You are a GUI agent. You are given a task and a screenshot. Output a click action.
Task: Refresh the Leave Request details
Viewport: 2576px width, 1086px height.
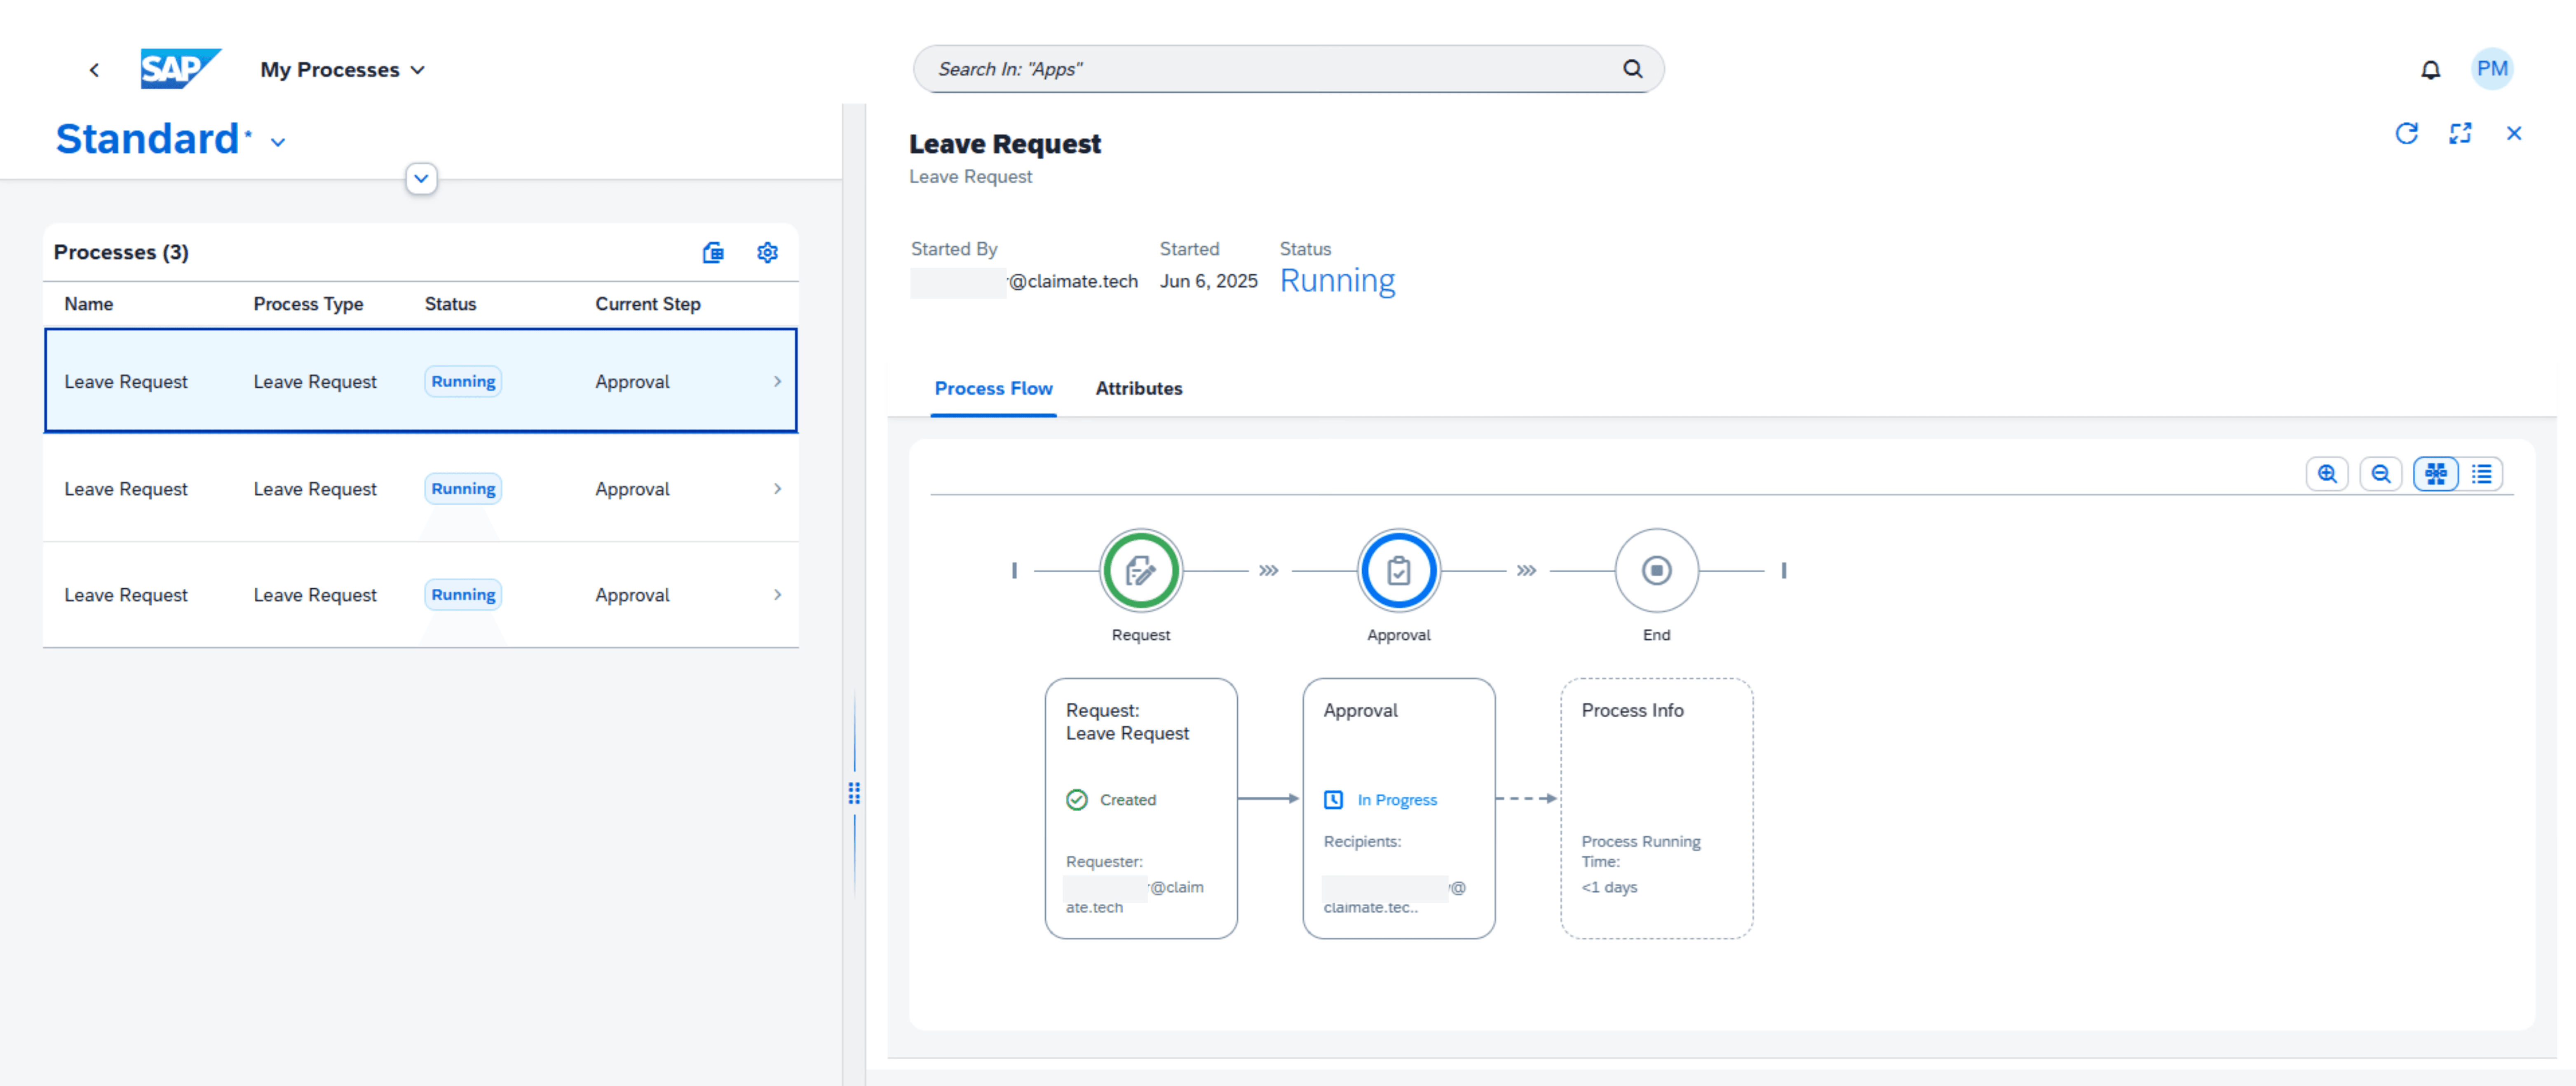pos(2406,134)
